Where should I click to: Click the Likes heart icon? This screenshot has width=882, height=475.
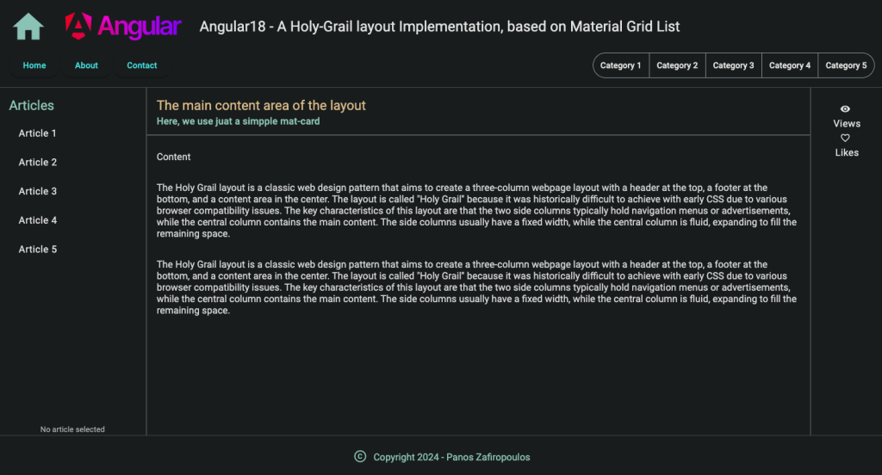845,138
